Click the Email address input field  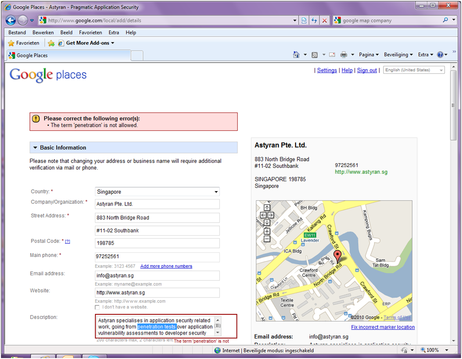click(x=157, y=276)
